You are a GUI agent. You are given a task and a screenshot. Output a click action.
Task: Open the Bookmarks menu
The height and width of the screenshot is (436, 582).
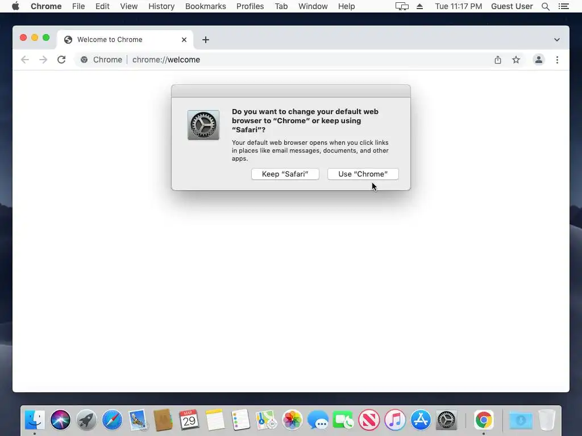pyautogui.click(x=205, y=6)
